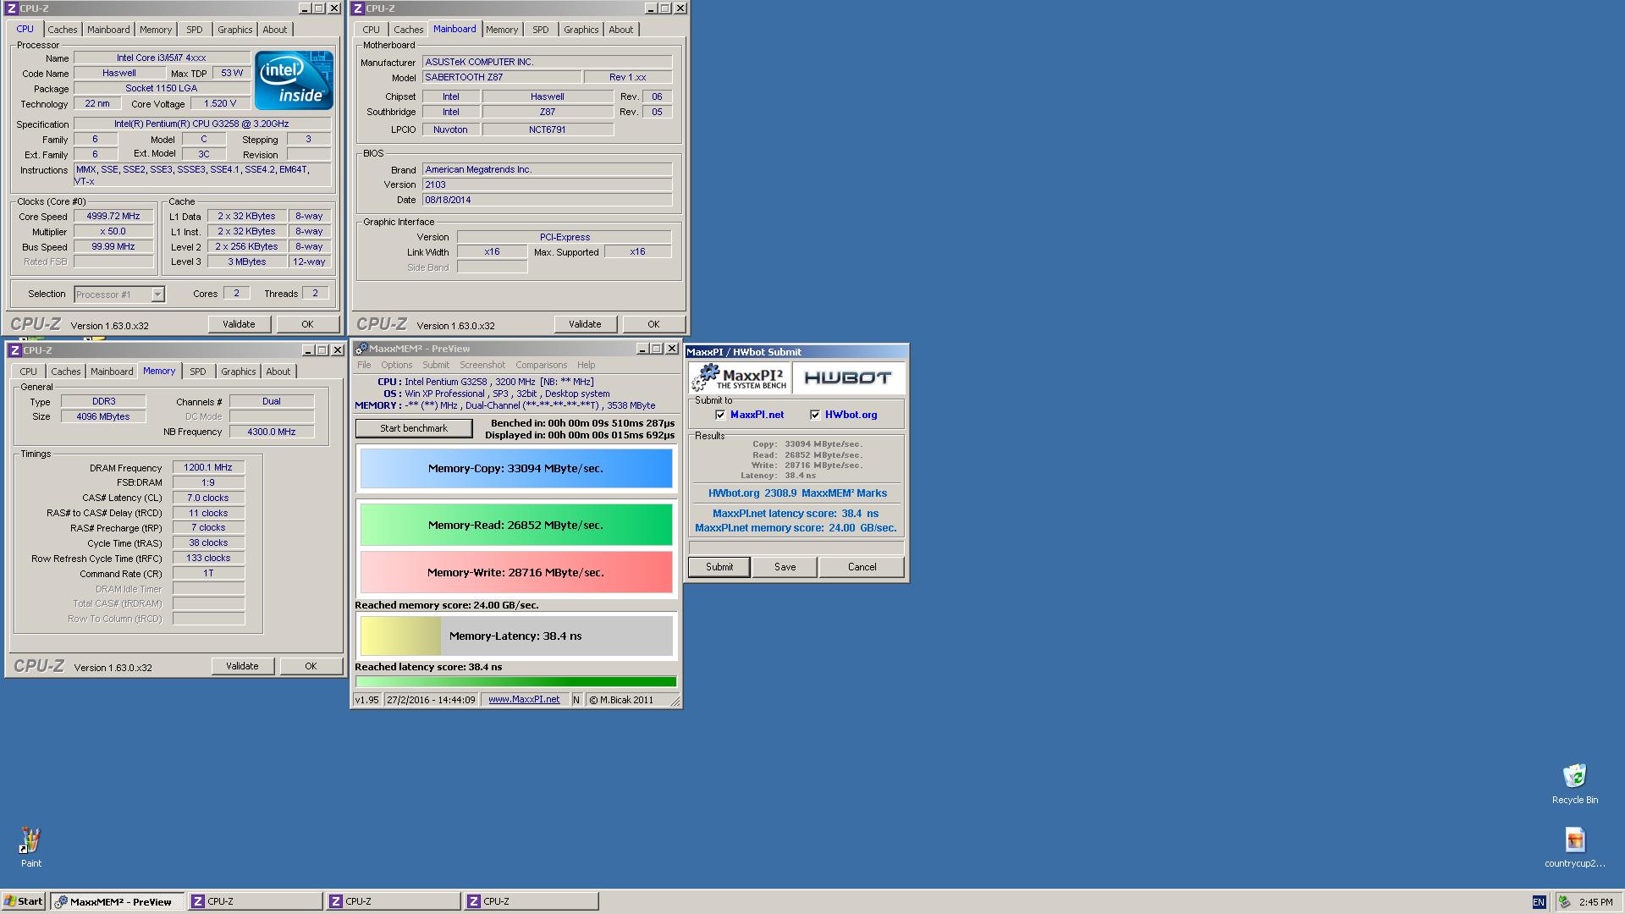Open the countrycup2 desktop file icon

coord(1574,847)
